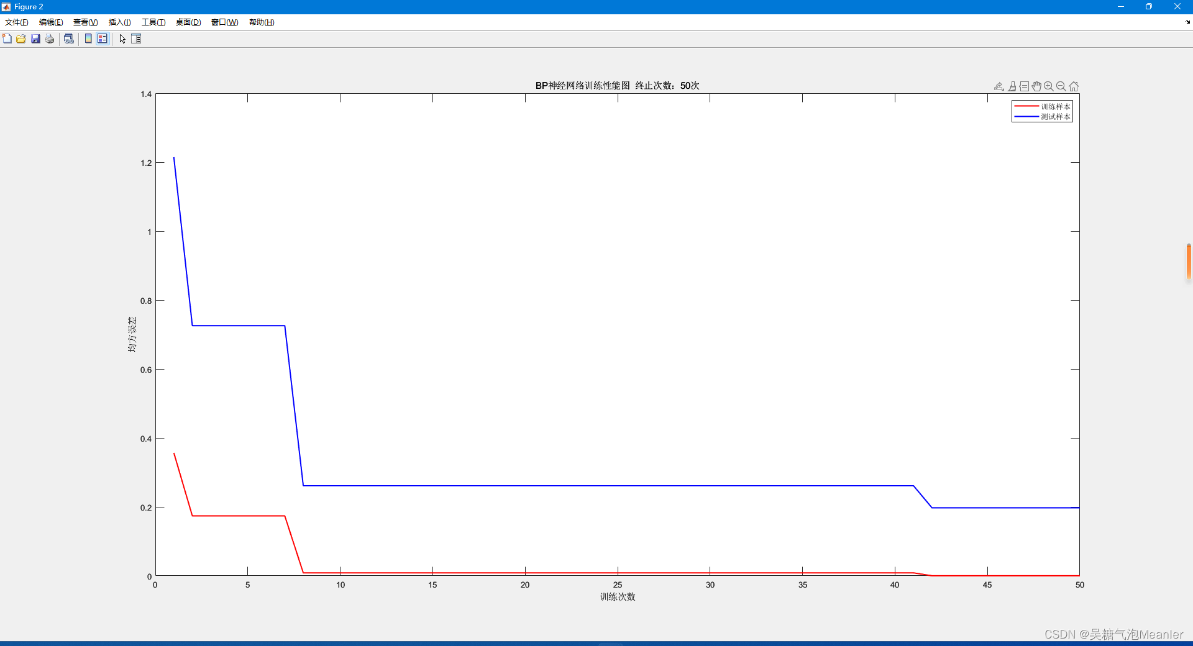Click x-axis tick label 25
The image size is (1193, 646).
(618, 585)
